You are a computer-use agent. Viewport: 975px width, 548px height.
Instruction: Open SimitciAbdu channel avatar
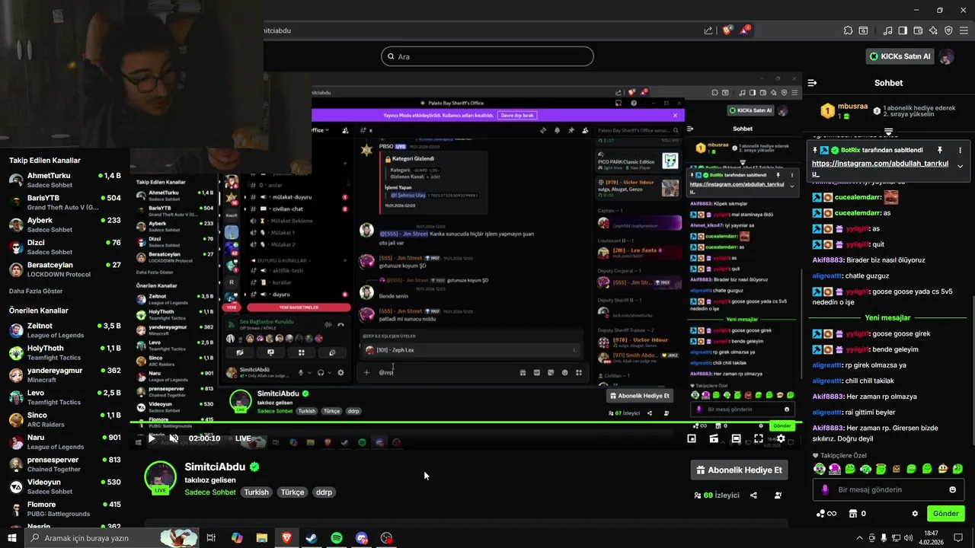pos(161,477)
